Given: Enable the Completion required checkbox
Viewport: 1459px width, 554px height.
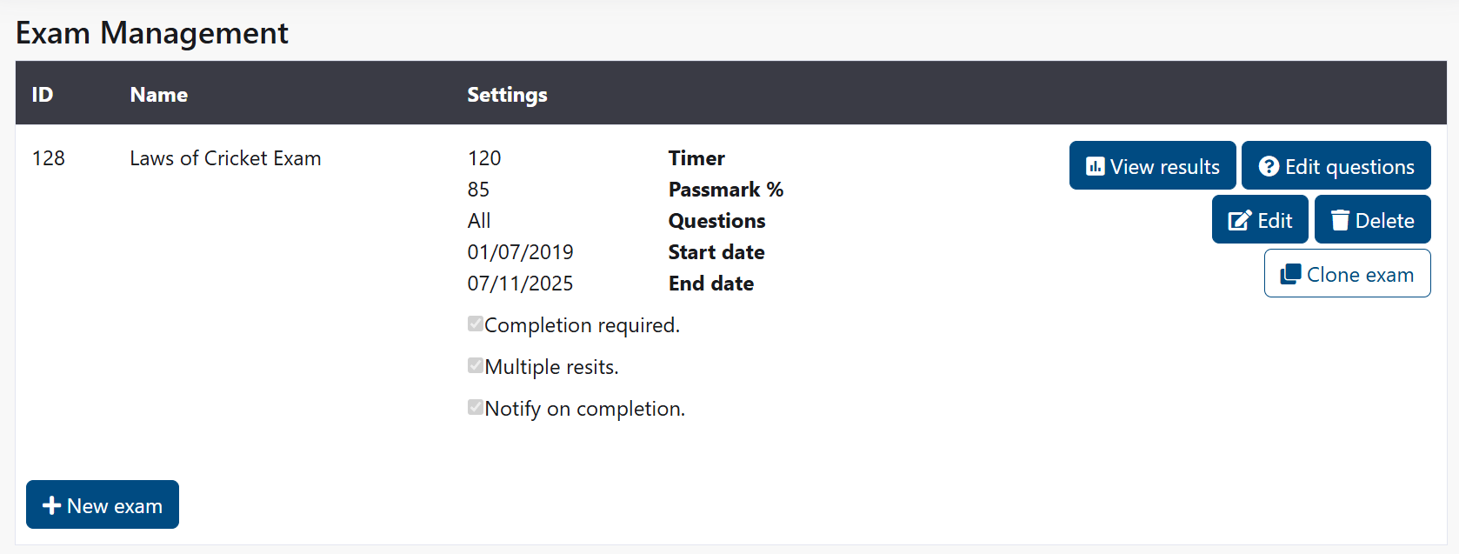Looking at the screenshot, I should (475, 323).
